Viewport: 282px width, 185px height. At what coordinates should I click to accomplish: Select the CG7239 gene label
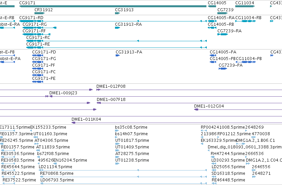tap(226, 10)
